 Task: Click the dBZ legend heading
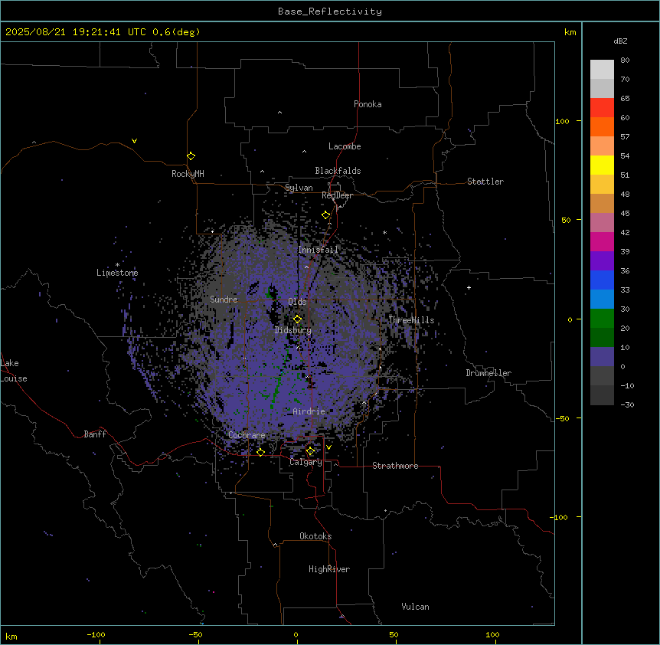click(x=620, y=41)
